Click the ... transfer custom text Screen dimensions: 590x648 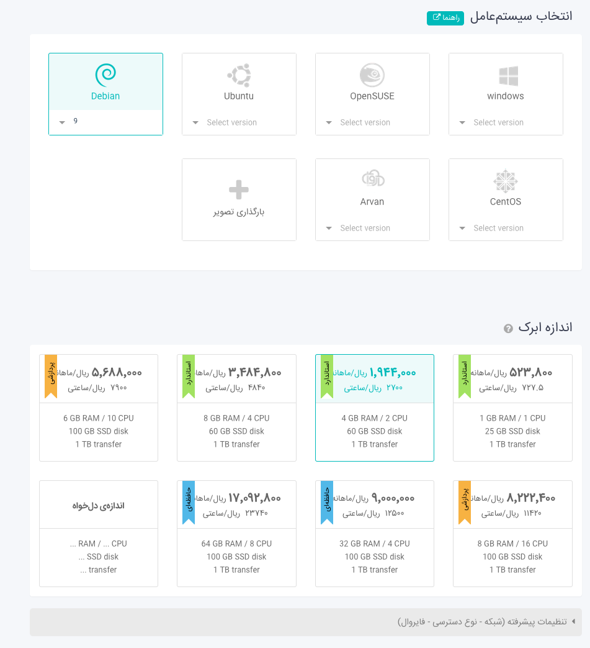(99, 570)
